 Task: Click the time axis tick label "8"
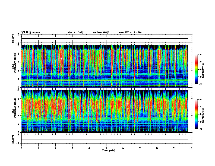coord(157,148)
